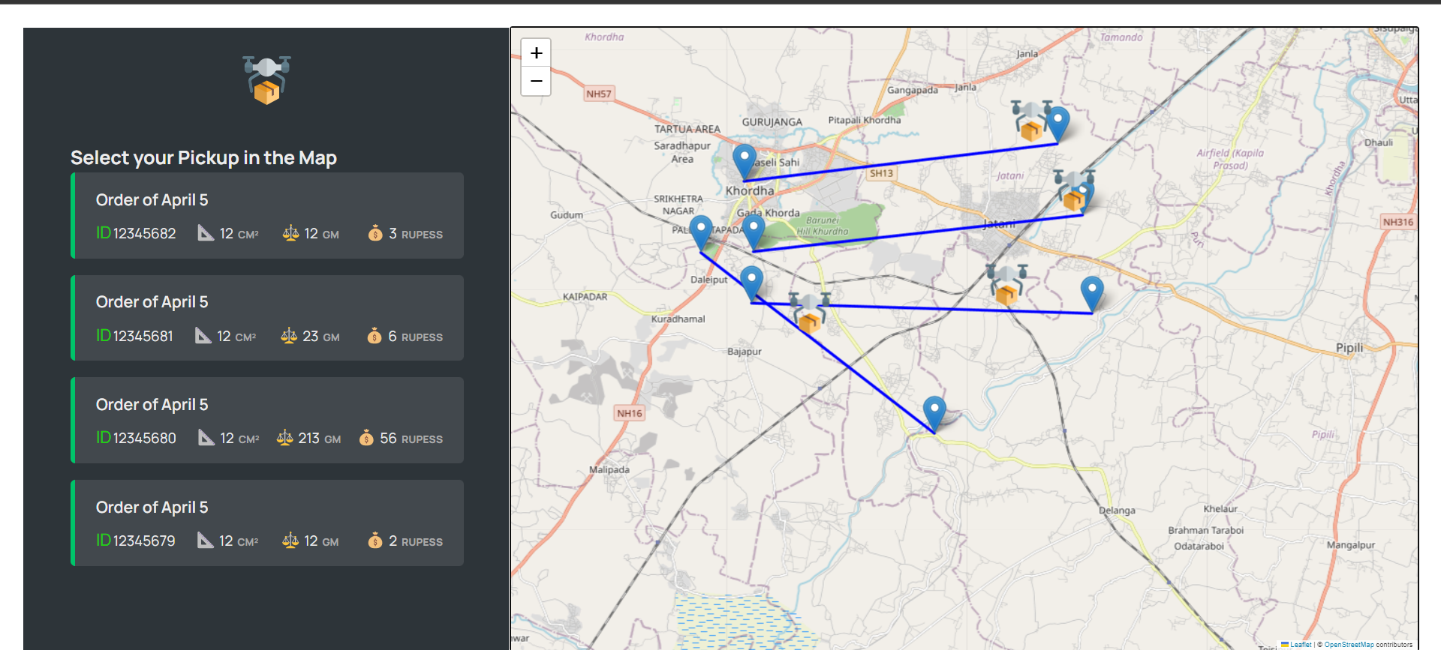Pick the blue pin beside the Daleiput label
The height and width of the screenshot is (650, 1441).
click(x=751, y=284)
